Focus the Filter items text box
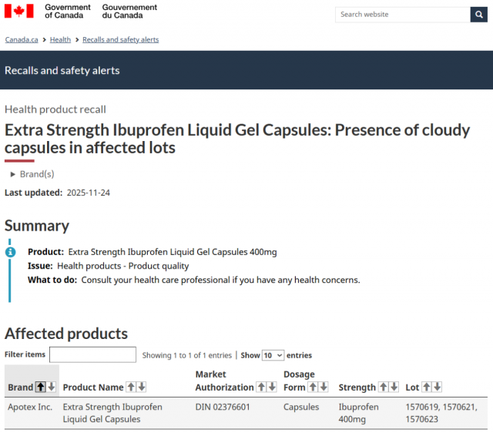The height and width of the screenshot is (433, 493). (x=92, y=355)
